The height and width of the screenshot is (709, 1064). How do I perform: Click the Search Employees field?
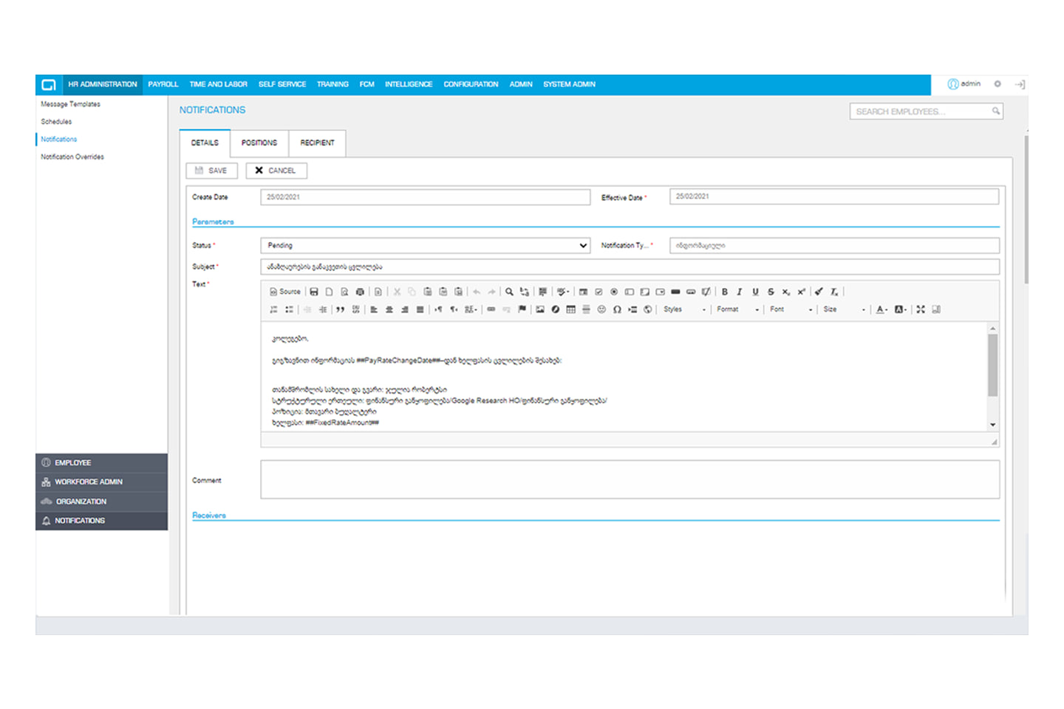(926, 112)
